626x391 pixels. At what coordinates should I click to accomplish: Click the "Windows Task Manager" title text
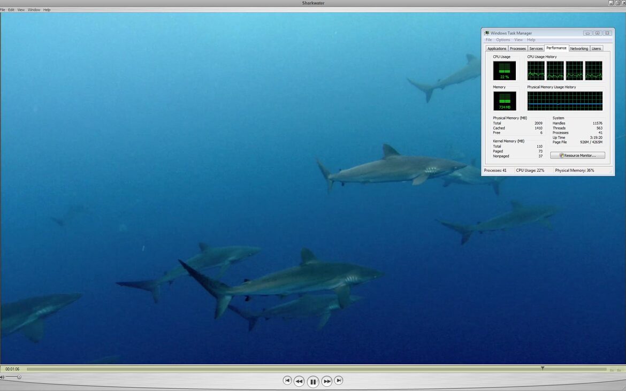click(x=511, y=33)
